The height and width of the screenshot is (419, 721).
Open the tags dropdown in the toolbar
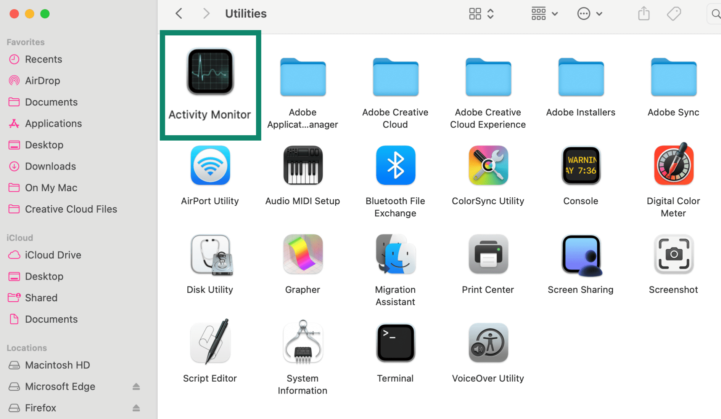(674, 13)
